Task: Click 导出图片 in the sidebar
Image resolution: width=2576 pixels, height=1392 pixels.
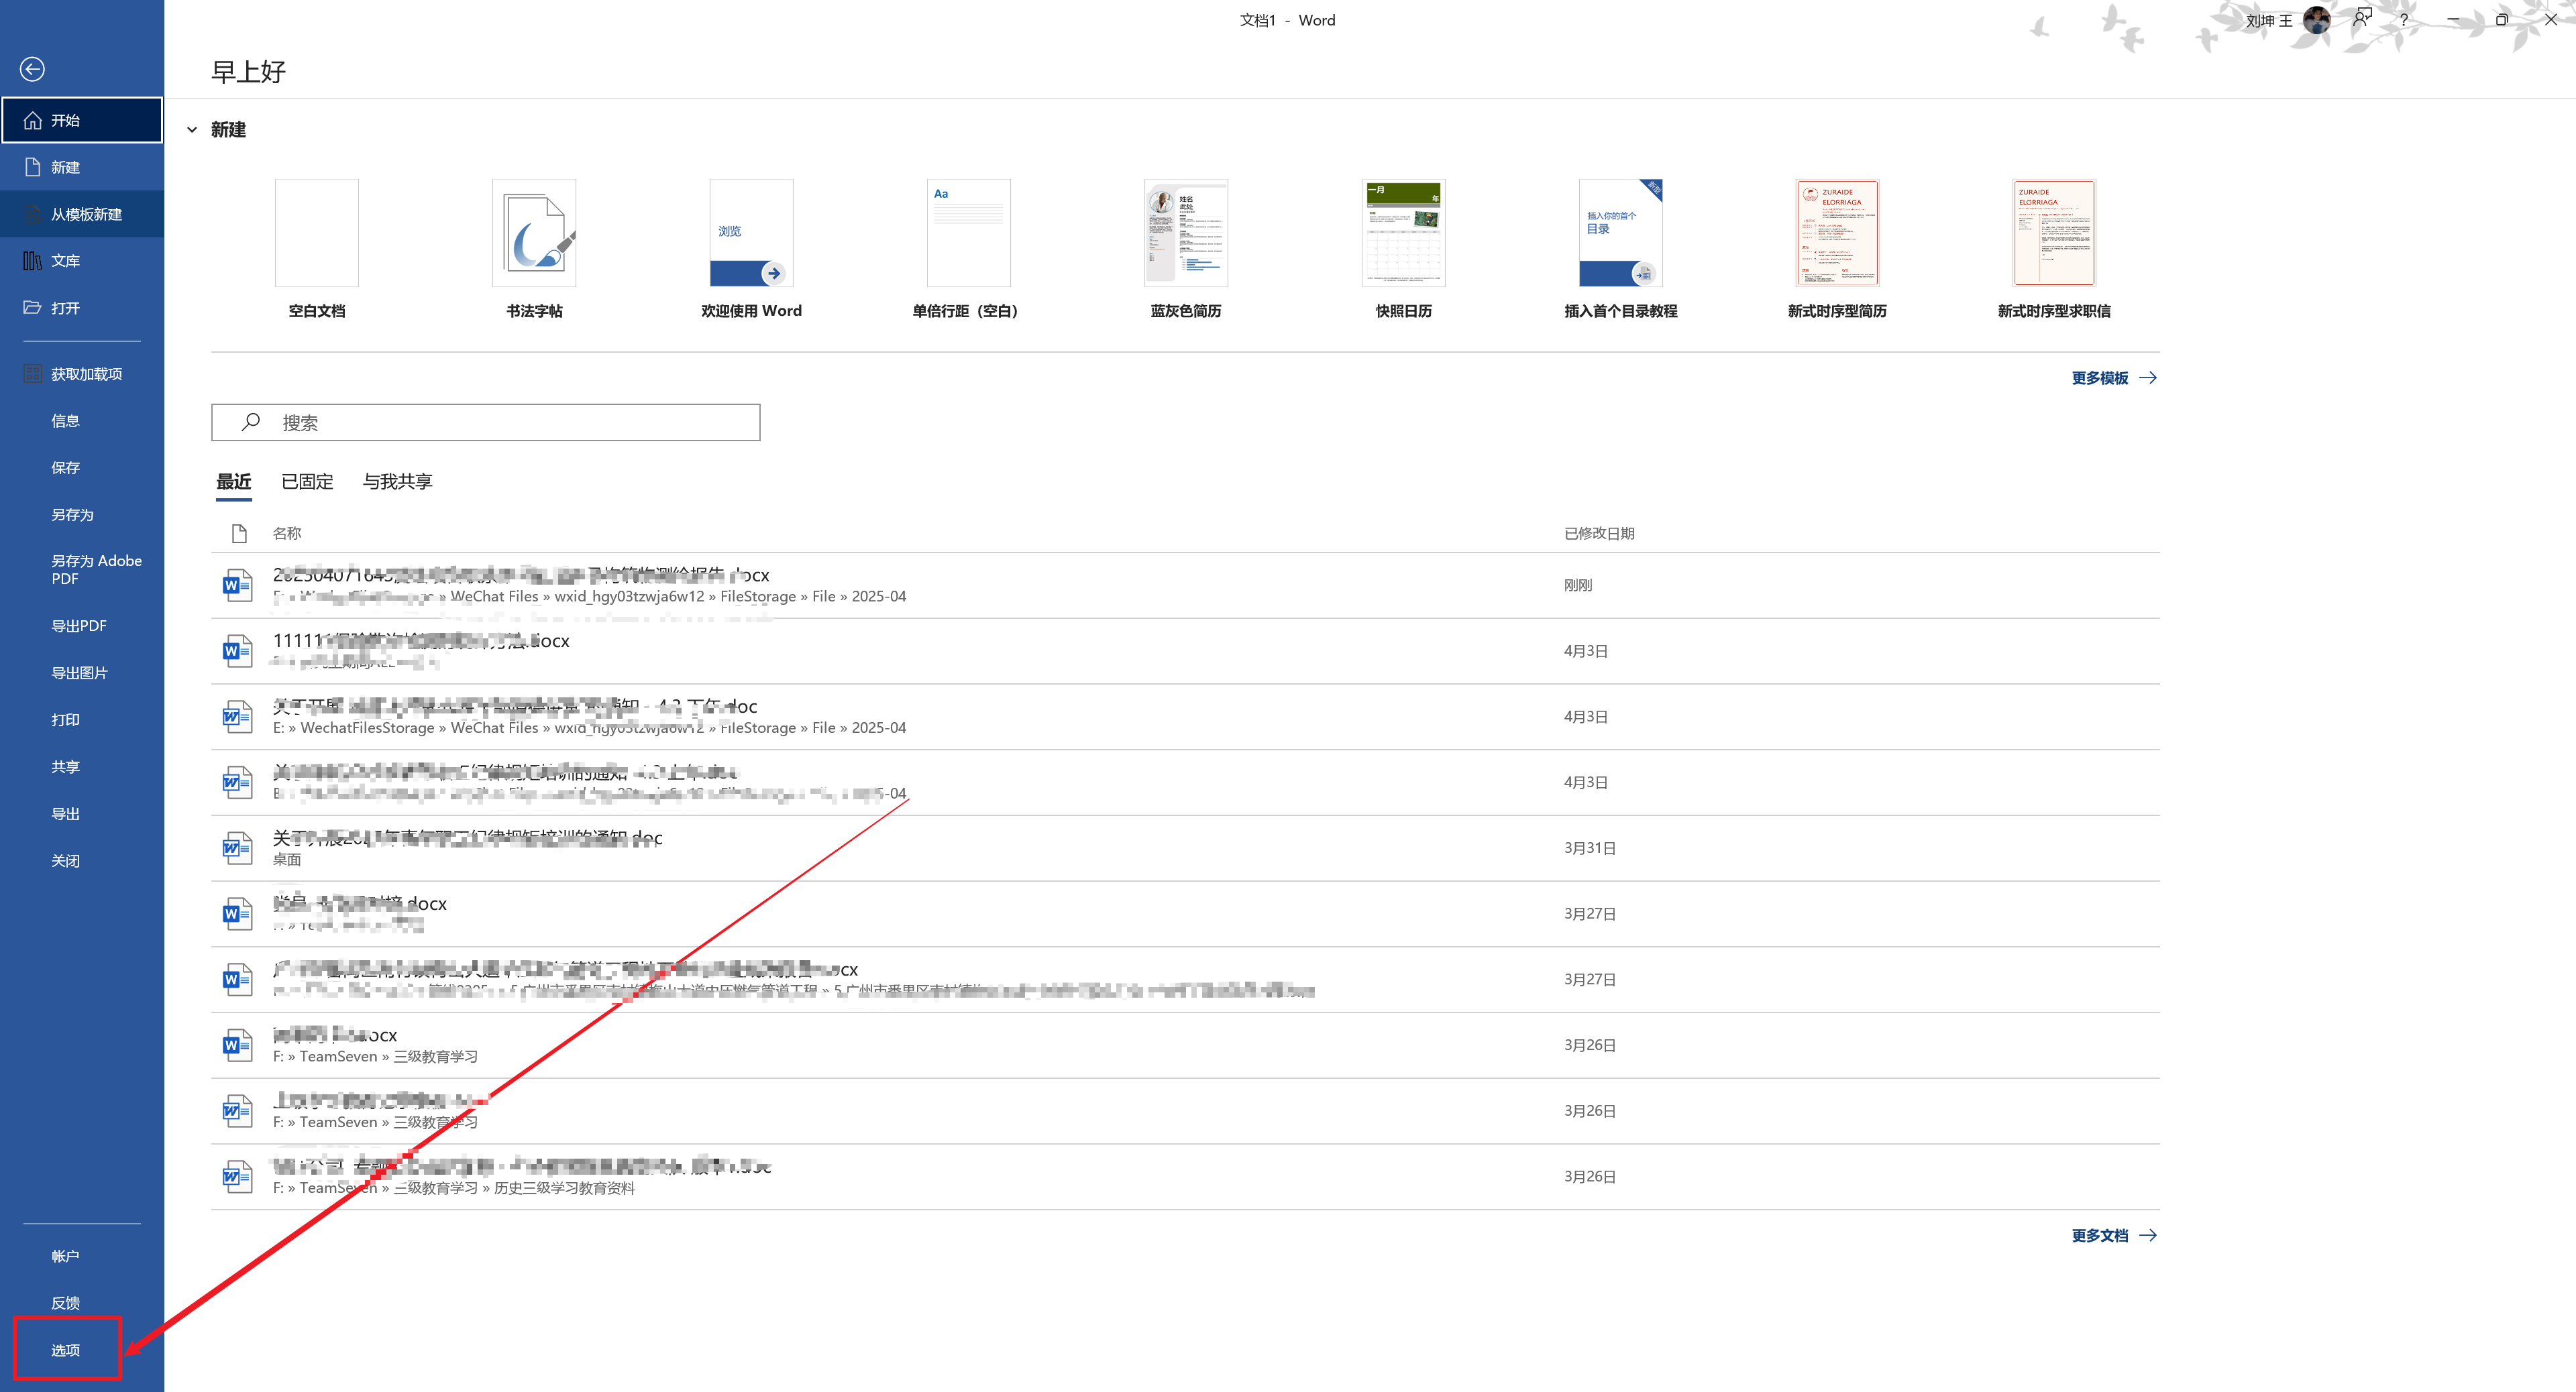Action: pyautogui.click(x=82, y=673)
